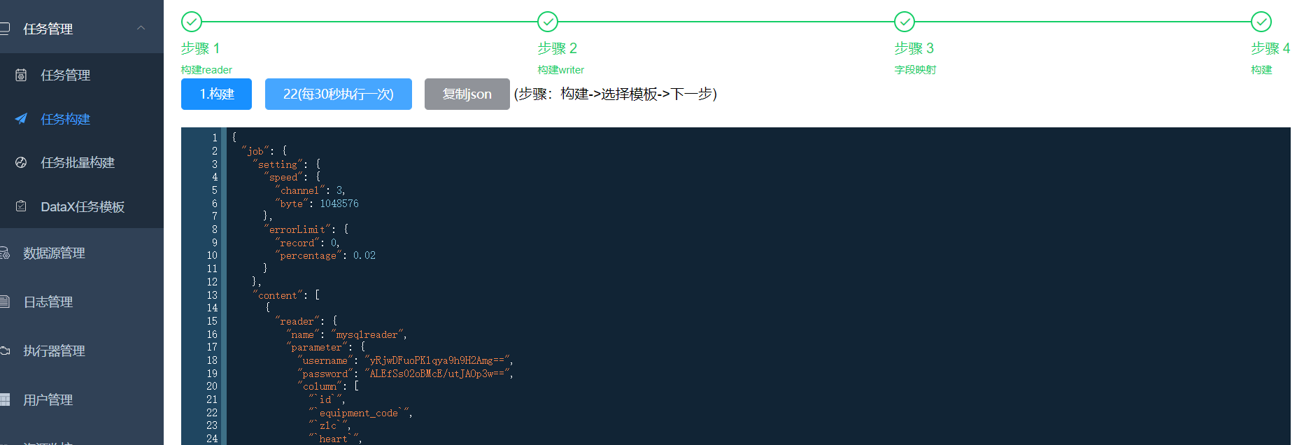Click the "percentage": 0.02 line
The image size is (1304, 445).
pyautogui.click(x=325, y=255)
